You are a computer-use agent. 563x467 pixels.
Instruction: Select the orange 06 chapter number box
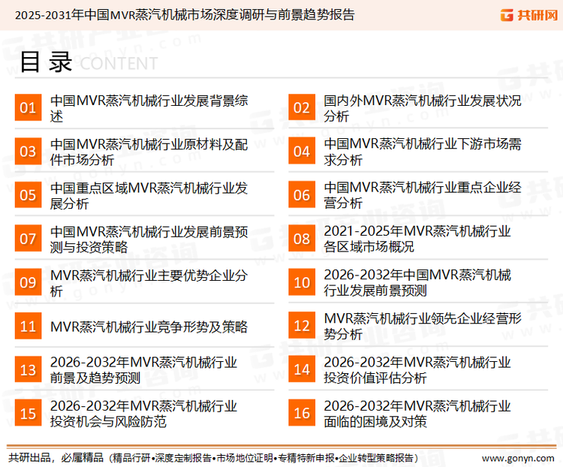(302, 194)
